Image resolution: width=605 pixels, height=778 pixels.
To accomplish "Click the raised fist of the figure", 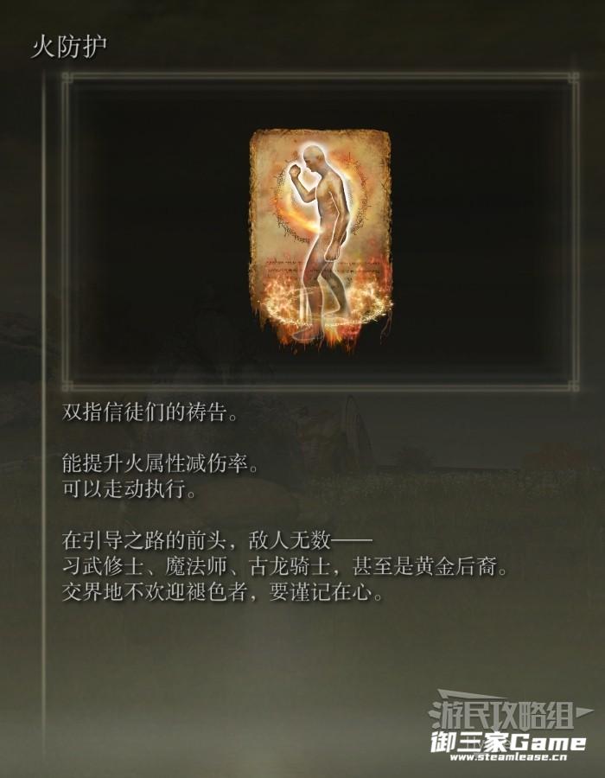I will (297, 172).
